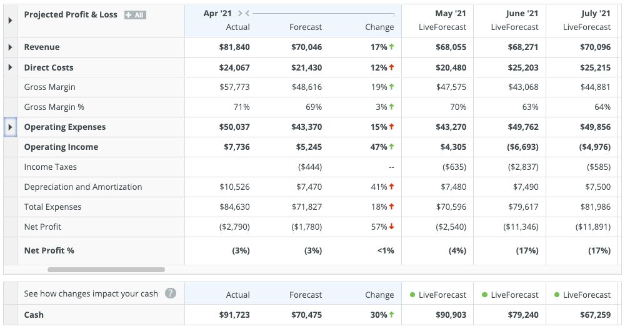625x329 pixels.
Task: Click the horizontal scrollbar thumb under the table
Action: pos(106,270)
